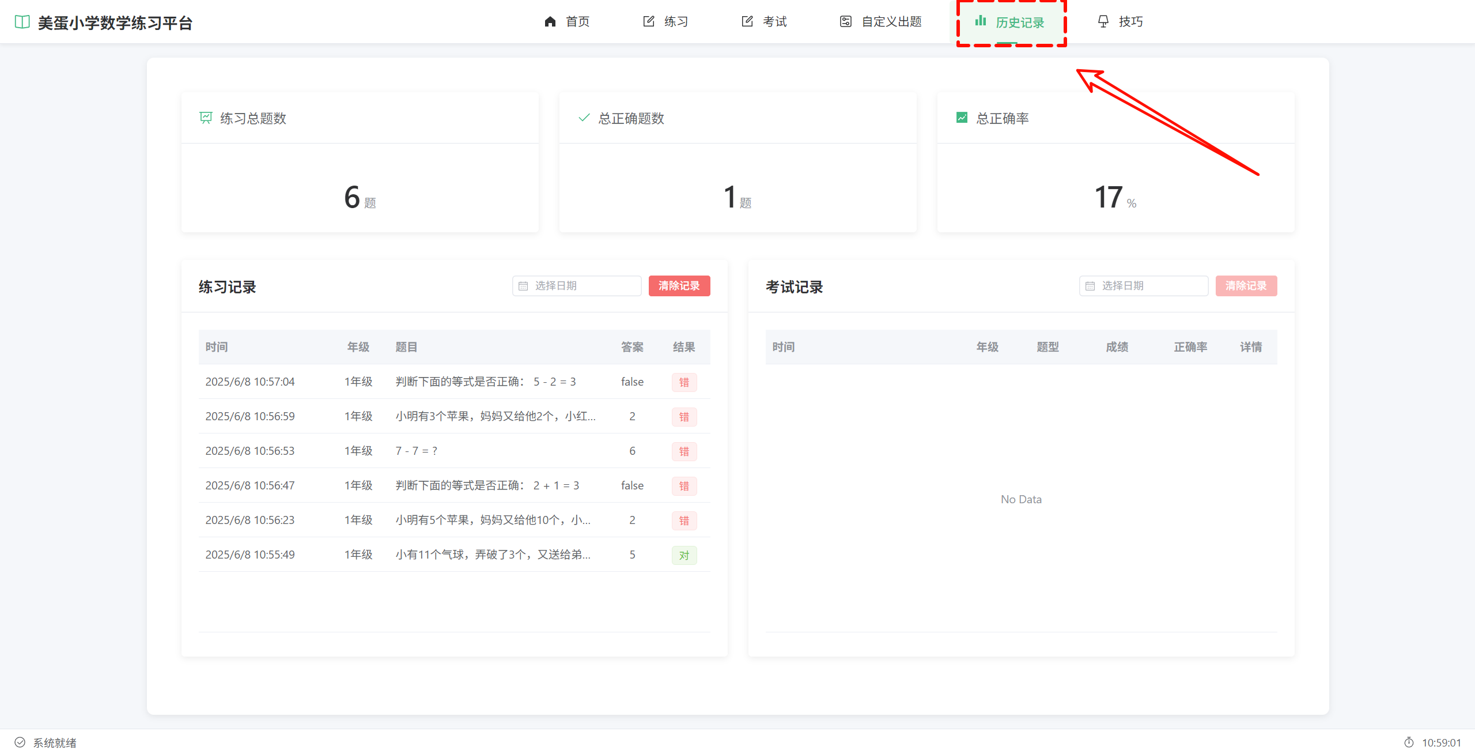Click the calendar icon in practice date picker

[523, 286]
